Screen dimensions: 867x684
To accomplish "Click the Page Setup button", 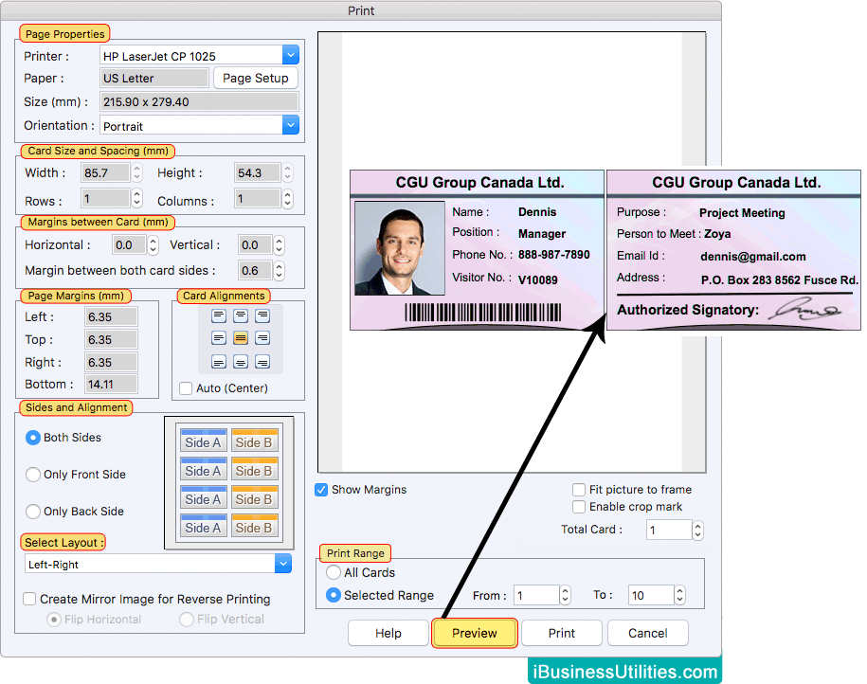I will click(256, 78).
